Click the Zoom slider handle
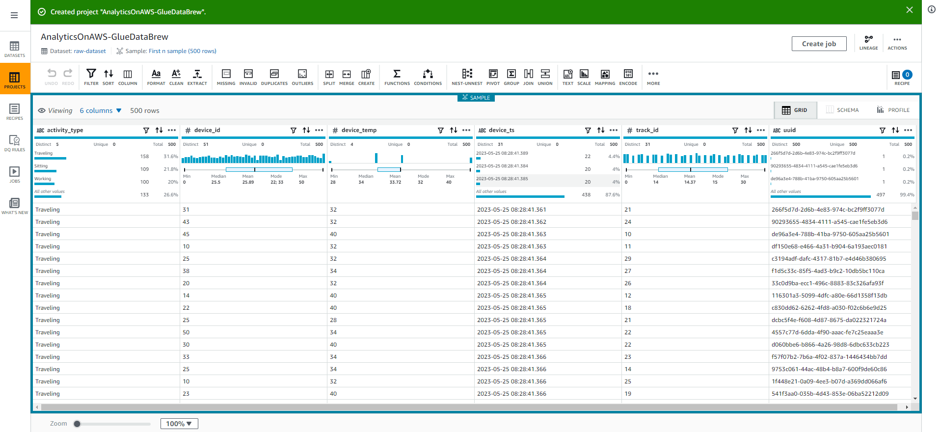 point(77,424)
